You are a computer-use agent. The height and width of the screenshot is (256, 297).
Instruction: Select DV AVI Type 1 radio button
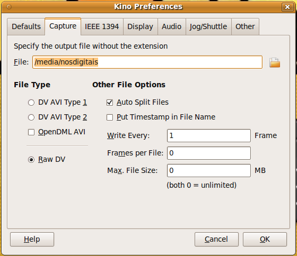pos(31,103)
